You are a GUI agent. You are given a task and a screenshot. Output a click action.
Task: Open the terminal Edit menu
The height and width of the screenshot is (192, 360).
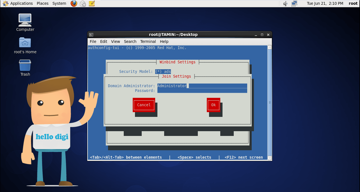point(104,41)
